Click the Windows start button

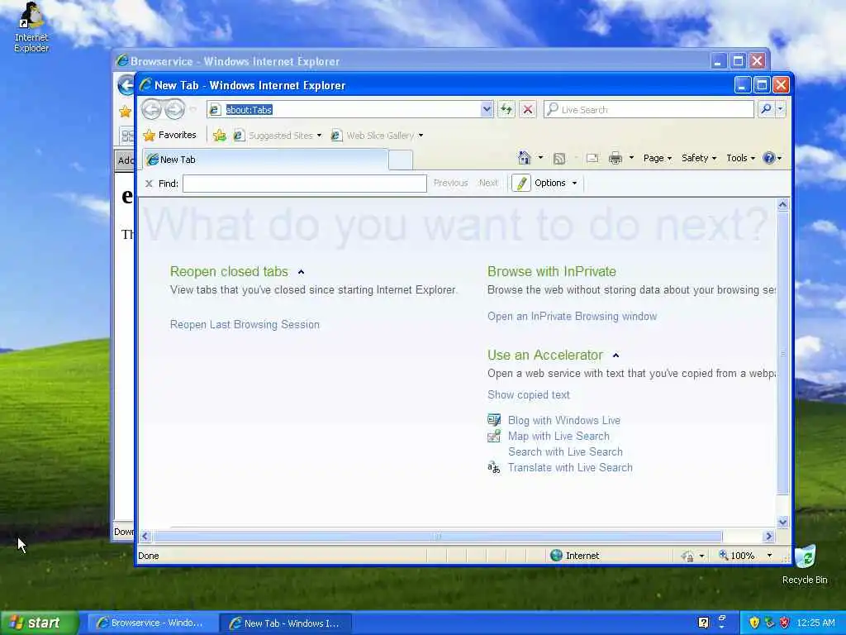[40, 623]
